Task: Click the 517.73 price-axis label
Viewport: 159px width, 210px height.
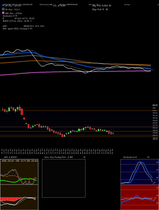Action: pyautogui.click(x=155, y=125)
